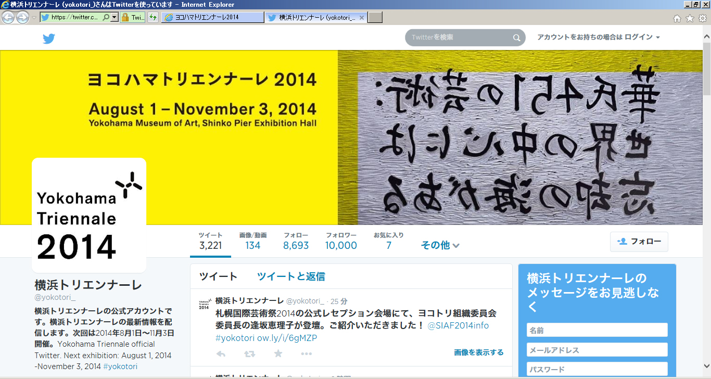Screen dimensions: 711x379
Task: Click the @yokotori_ handle under profile name
Action: click(x=55, y=298)
